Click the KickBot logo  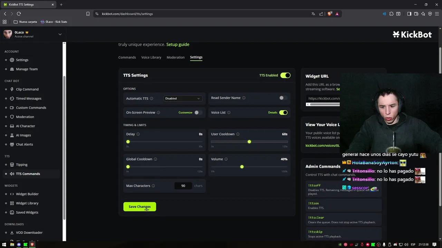pyautogui.click(x=412, y=34)
